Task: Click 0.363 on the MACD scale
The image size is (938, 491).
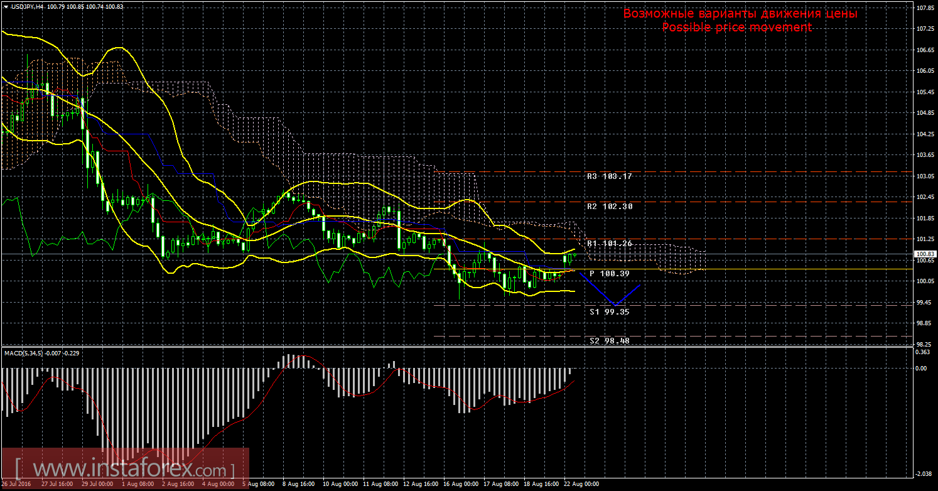Action: coord(924,352)
